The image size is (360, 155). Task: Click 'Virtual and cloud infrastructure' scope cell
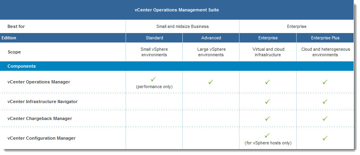point(268,52)
